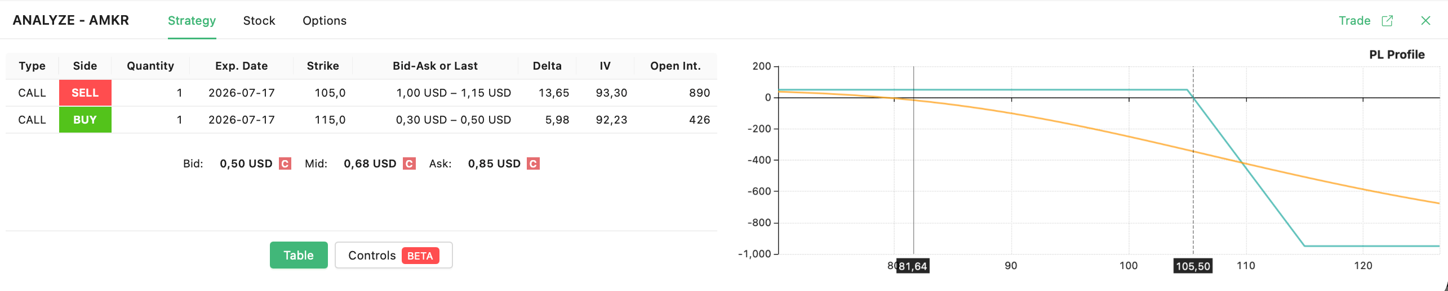Click the Trade link
The image size is (1448, 291).
point(1354,21)
